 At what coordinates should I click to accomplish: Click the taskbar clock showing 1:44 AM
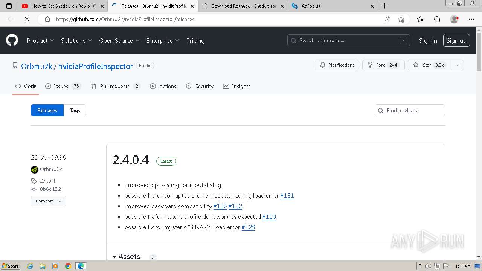pos(463,266)
